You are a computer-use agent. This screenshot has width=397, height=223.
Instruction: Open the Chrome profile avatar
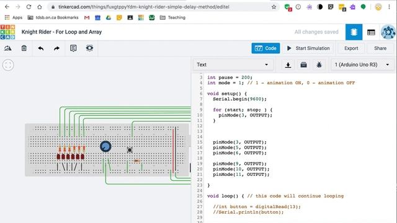(378, 7)
